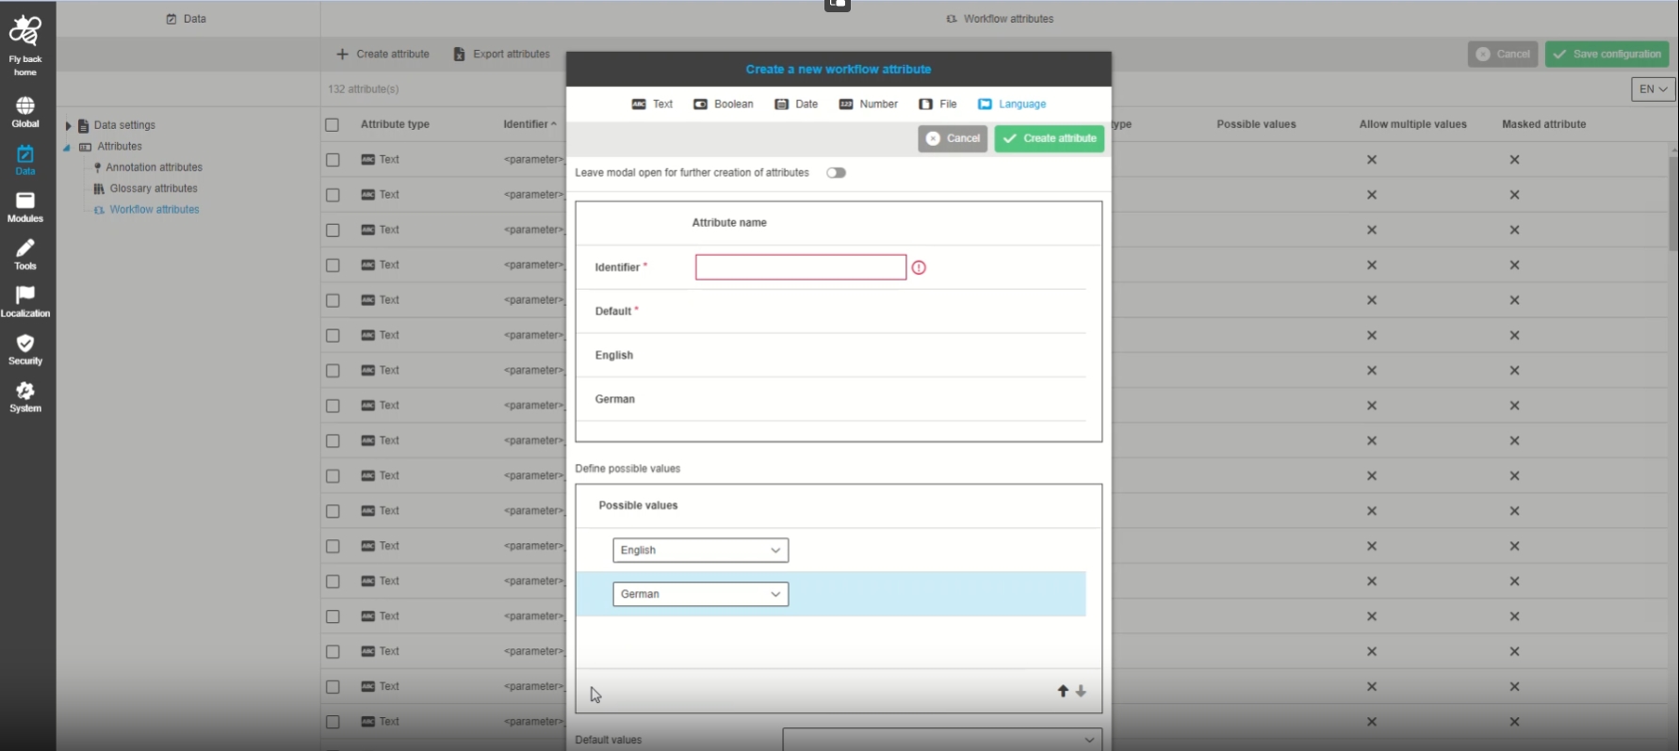Select the Date attribute type tab
This screenshot has height=751, width=1679.
pos(796,104)
